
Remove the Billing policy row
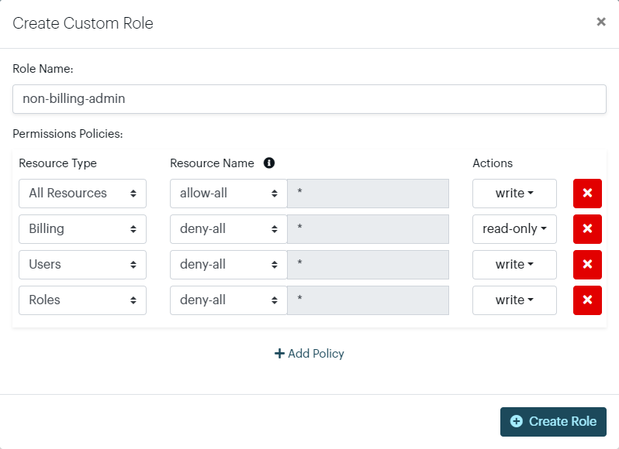pos(587,229)
